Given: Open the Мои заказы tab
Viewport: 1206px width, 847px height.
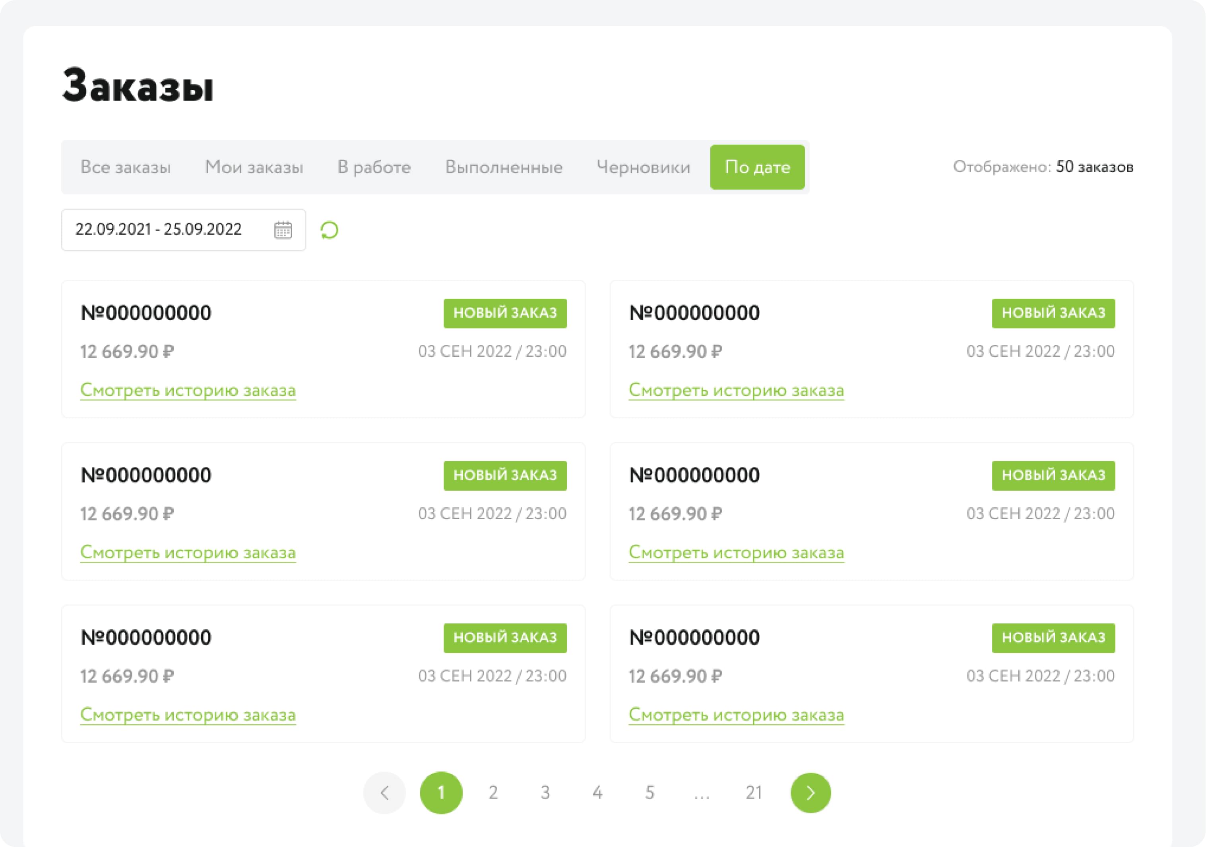Looking at the screenshot, I should (x=254, y=167).
